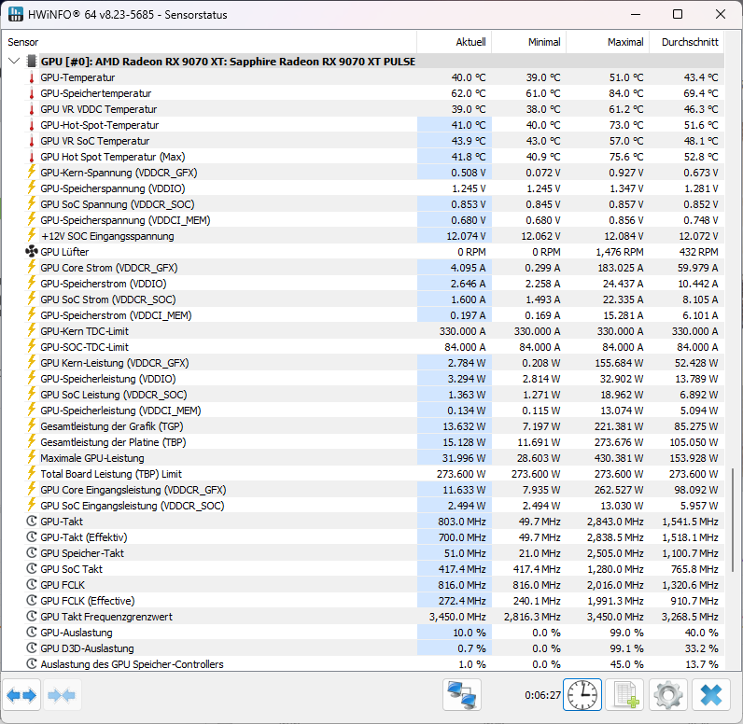Collapse the GPU [#0] sensor group
Screen dimensions: 743x724
(14, 61)
